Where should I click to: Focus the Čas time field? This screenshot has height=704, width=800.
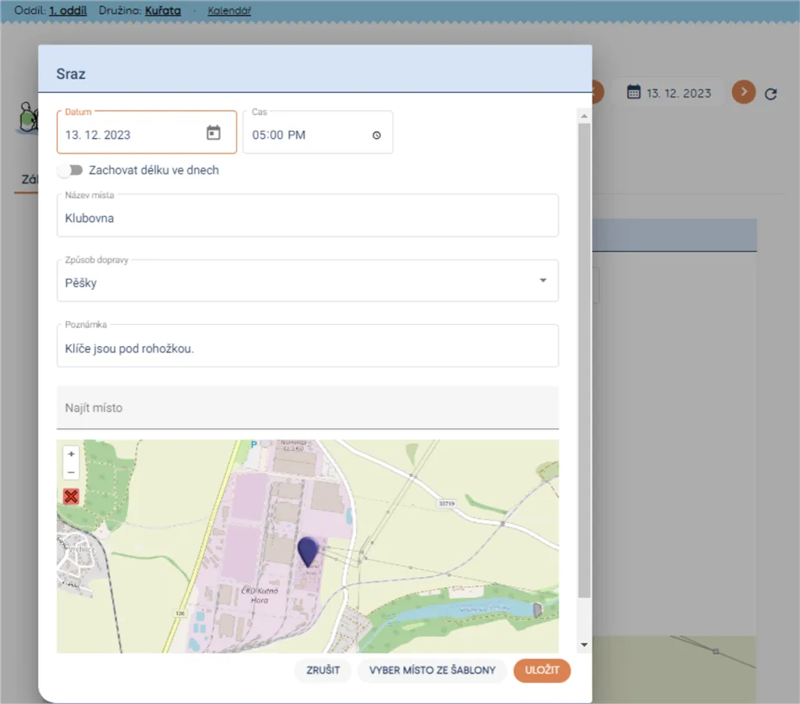tap(318, 132)
